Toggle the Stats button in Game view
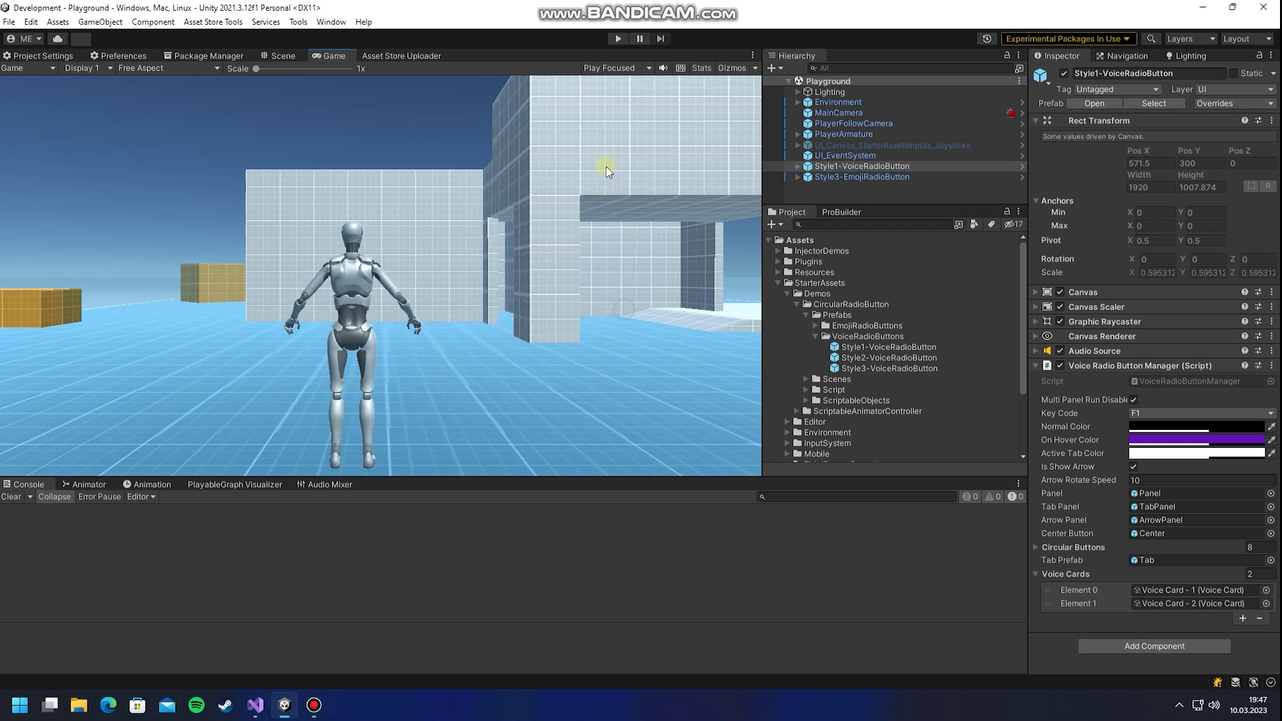 click(701, 68)
